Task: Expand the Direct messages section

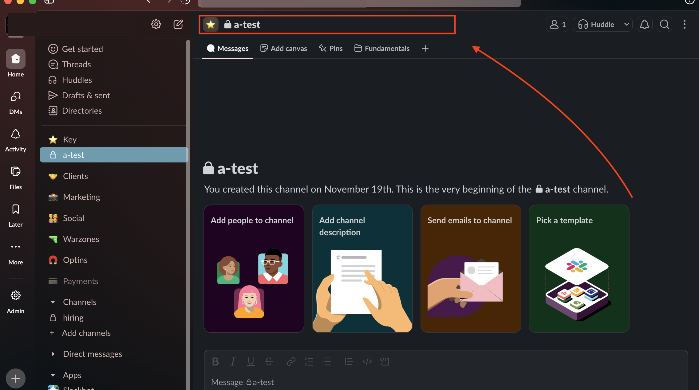Action: (53, 354)
